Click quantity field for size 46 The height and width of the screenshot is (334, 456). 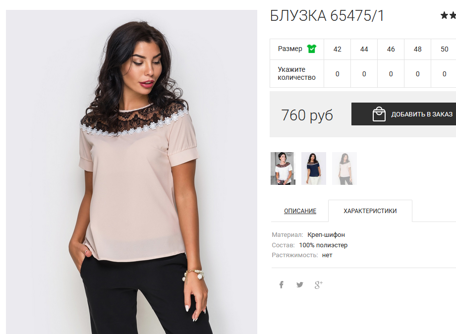[391, 74]
